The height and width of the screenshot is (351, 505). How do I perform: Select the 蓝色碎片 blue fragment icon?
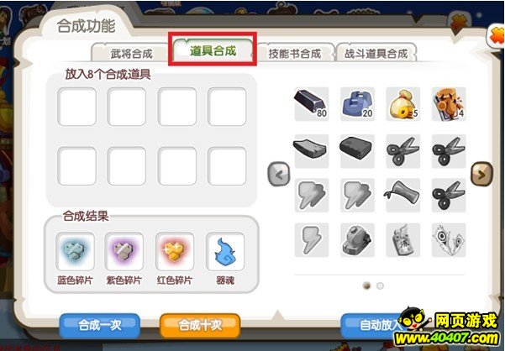click(x=75, y=252)
